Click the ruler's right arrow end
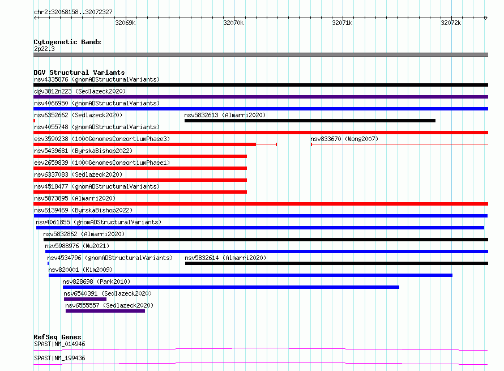The width and height of the screenshot is (504, 371). click(x=486, y=18)
